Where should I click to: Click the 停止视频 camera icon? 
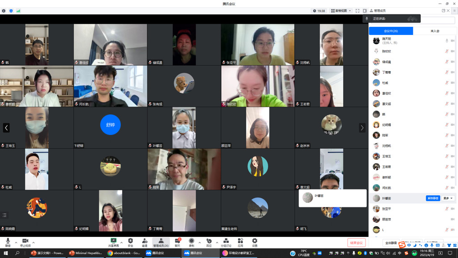pyautogui.click(x=25, y=241)
